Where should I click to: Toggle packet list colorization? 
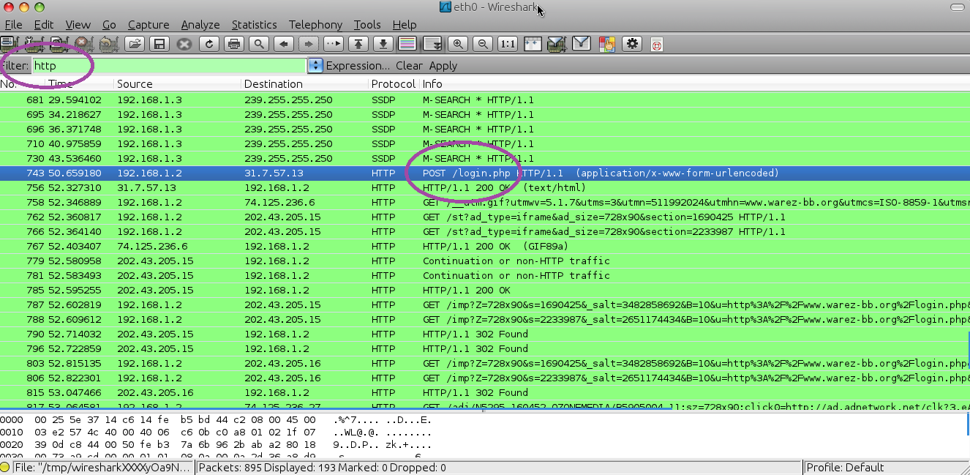tap(407, 44)
